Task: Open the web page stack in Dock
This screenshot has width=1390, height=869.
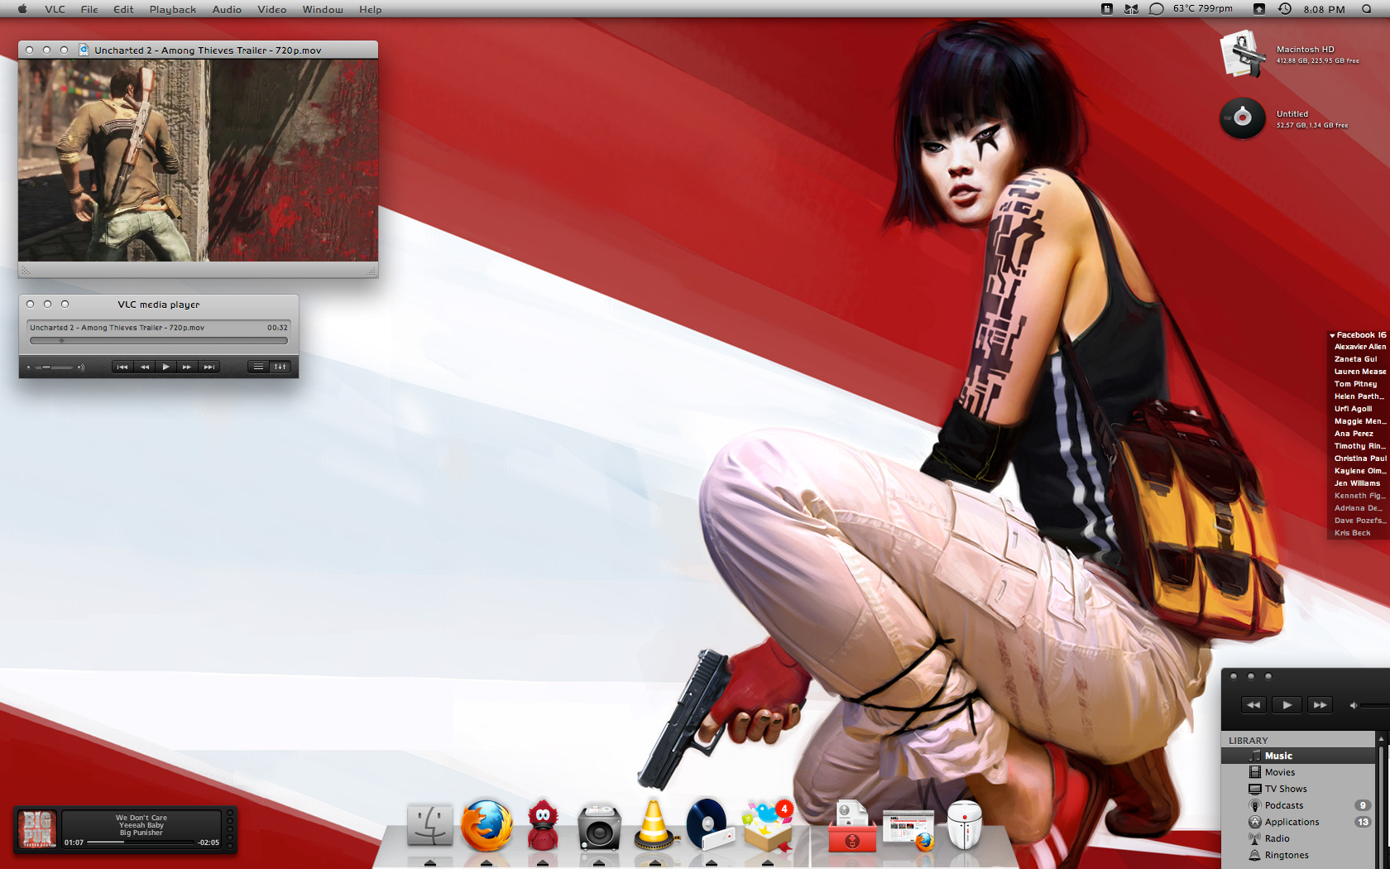Action: pyautogui.click(x=908, y=830)
